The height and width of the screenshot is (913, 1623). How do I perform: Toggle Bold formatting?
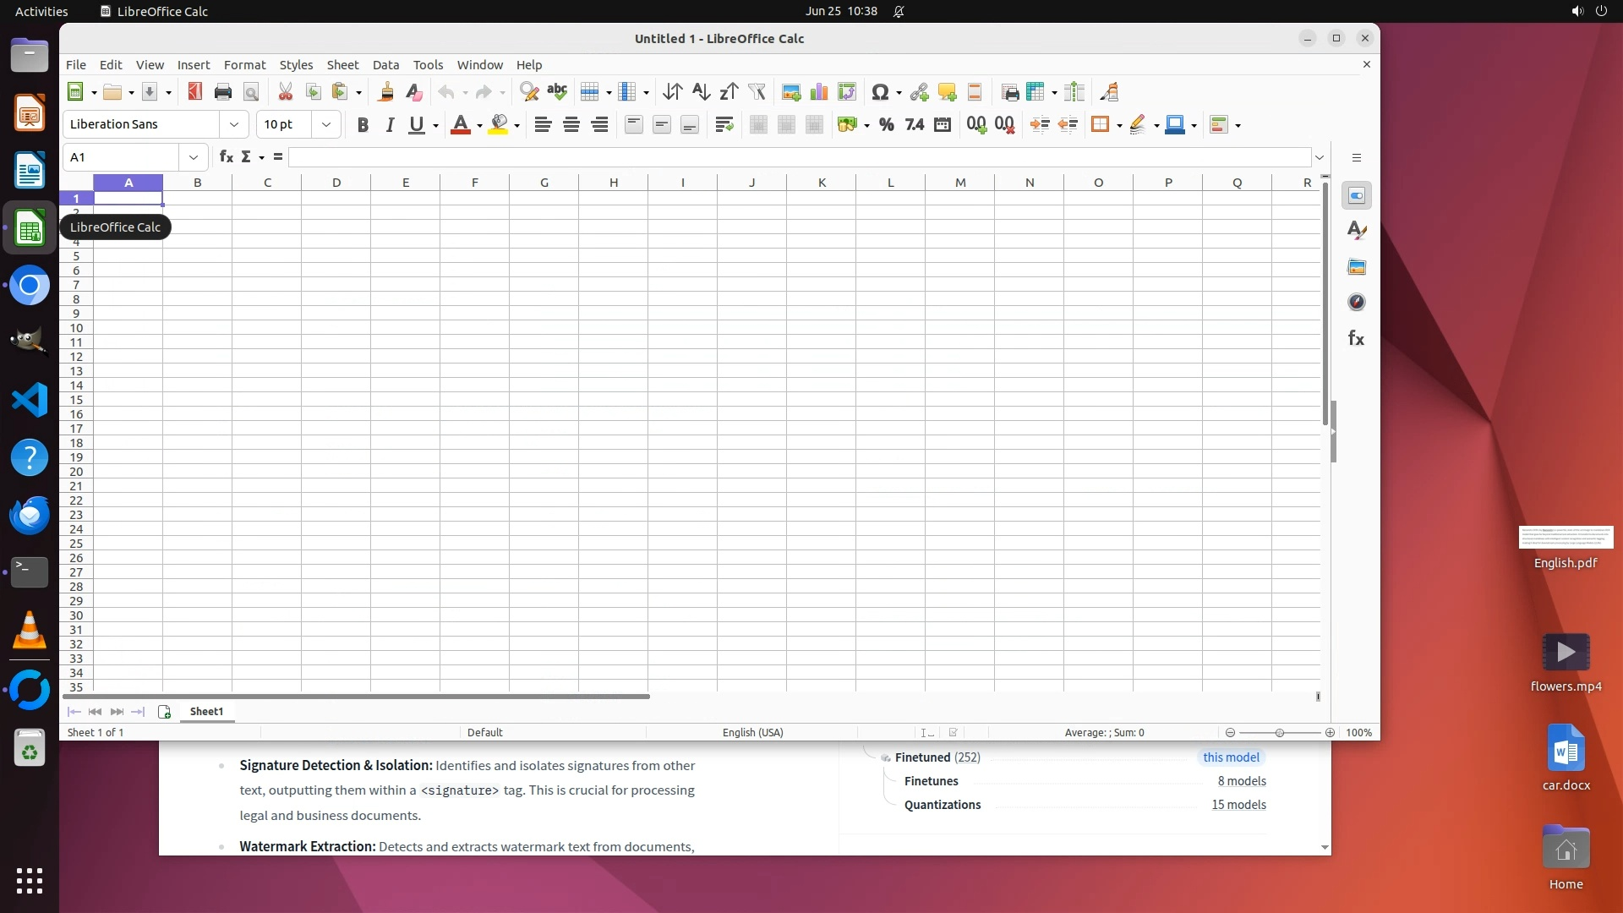coord(363,125)
